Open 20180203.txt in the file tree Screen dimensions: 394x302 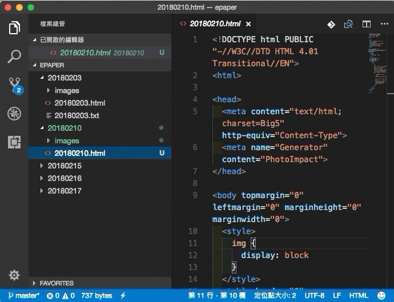(100, 115)
